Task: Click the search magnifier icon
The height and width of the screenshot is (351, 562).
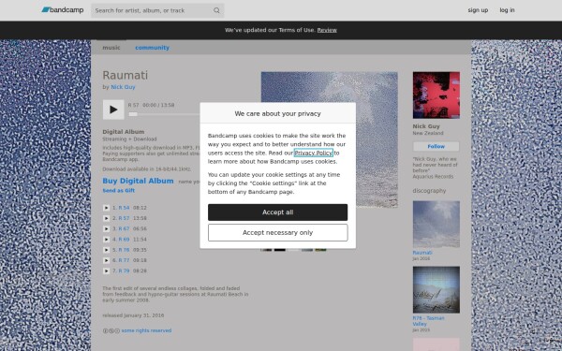Action: tap(216, 10)
